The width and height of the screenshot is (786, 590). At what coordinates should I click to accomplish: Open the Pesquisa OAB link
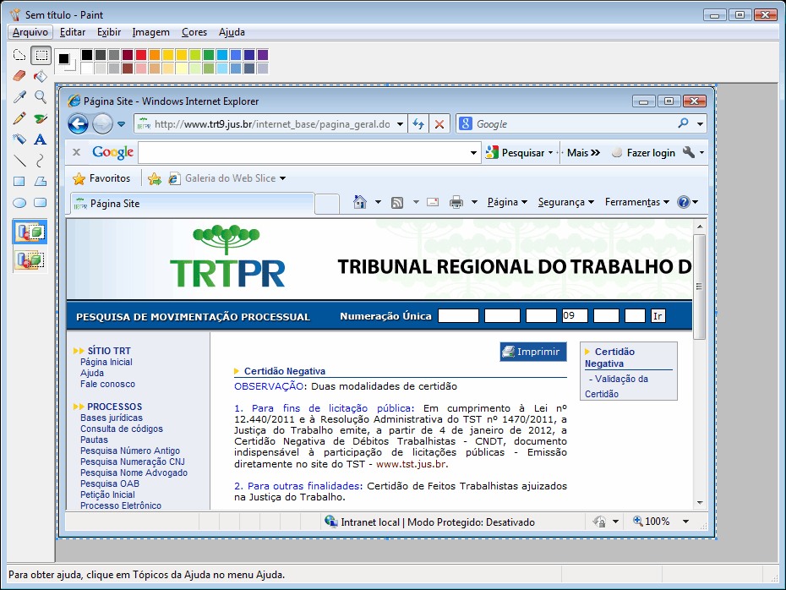tap(110, 483)
